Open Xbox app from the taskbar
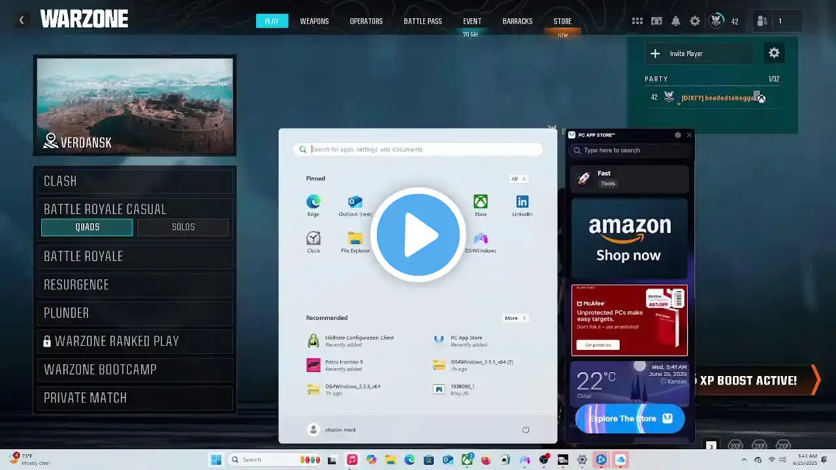This screenshot has height=470, width=836. pyautogui.click(x=467, y=460)
